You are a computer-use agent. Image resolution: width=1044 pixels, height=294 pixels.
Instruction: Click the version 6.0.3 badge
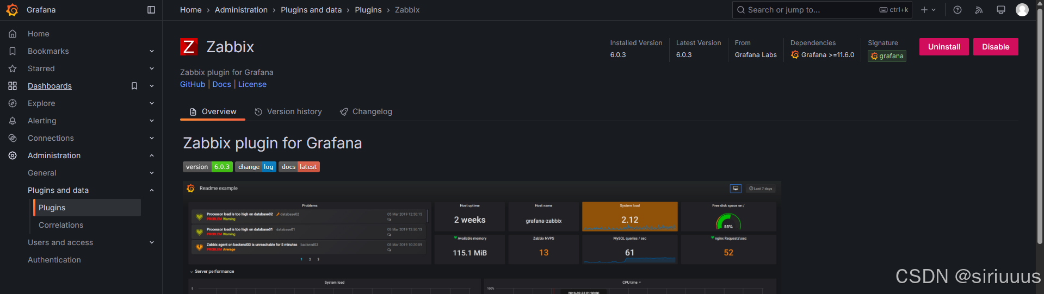coord(208,167)
